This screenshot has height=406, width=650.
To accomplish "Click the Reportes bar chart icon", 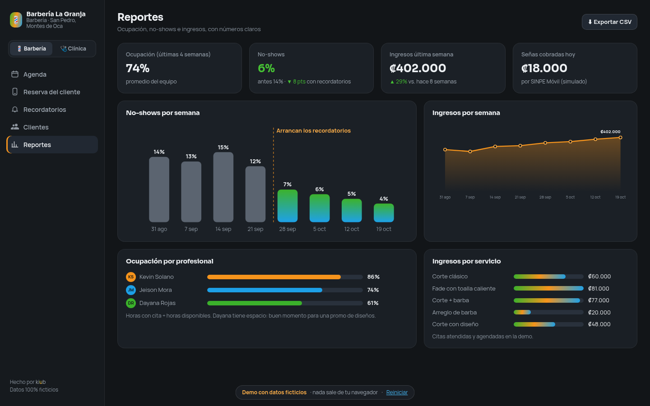I will 15,145.
